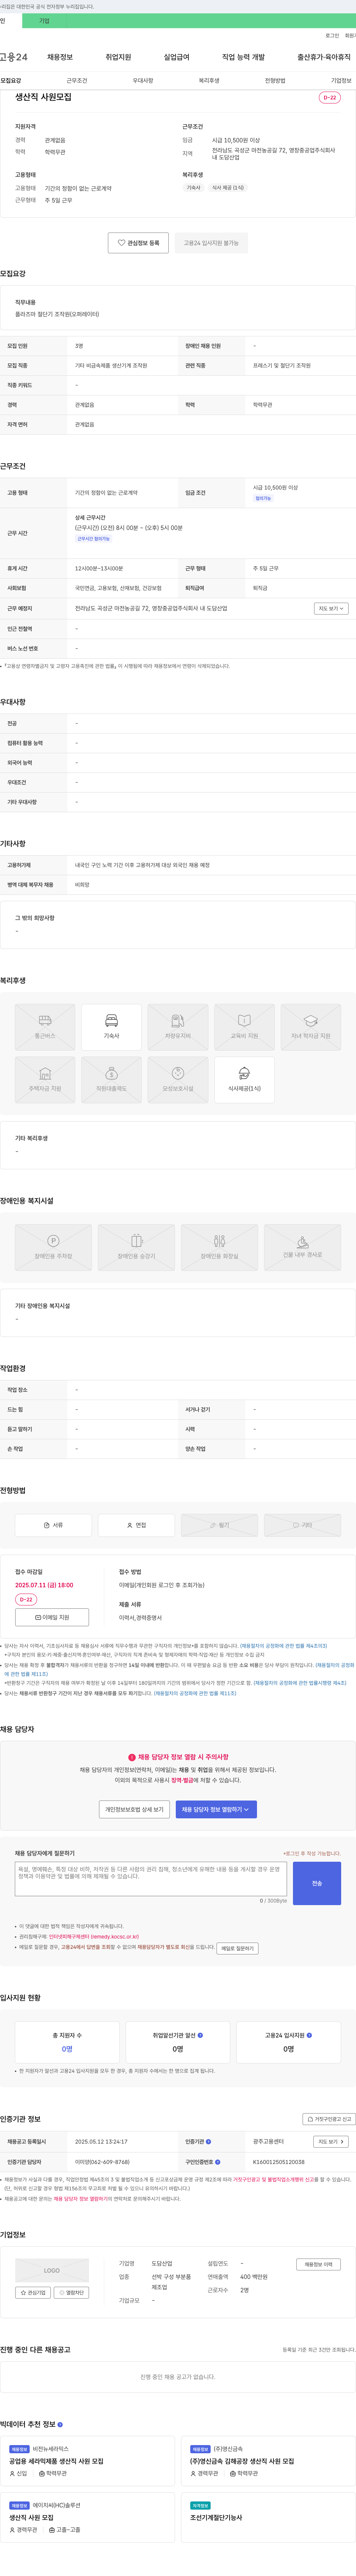Click the 근무시간 절약가능 badge
Image resolution: width=356 pixels, height=2576 pixels.
94,538
